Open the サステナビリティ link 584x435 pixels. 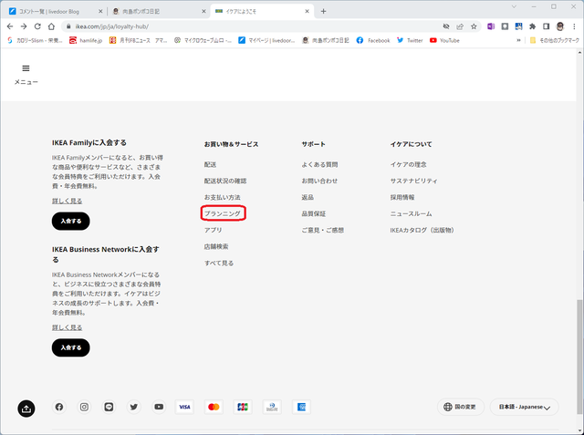pos(413,181)
